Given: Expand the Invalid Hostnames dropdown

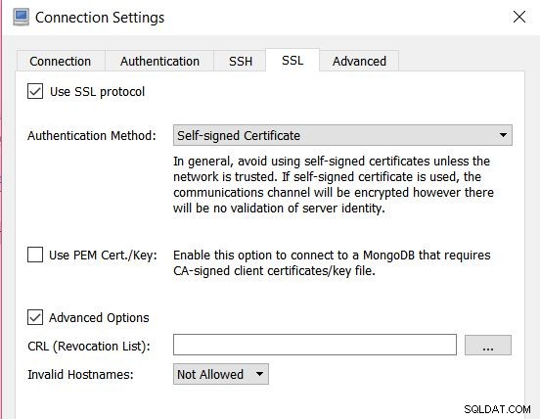Looking at the screenshot, I should click(221, 374).
